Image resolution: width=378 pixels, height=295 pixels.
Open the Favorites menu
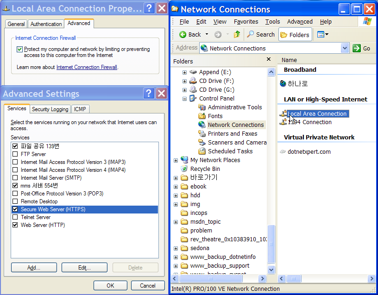point(246,22)
